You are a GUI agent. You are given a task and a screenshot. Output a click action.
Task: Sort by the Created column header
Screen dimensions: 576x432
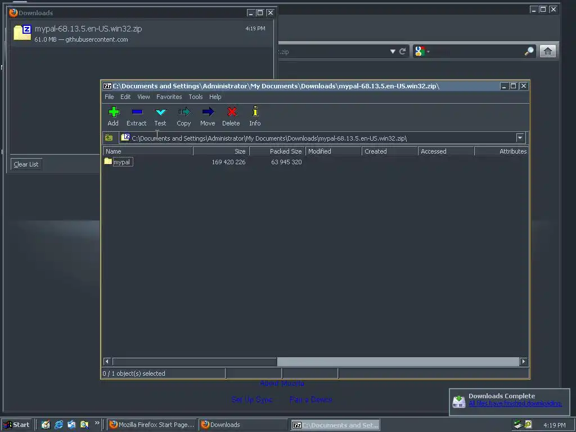(390, 151)
